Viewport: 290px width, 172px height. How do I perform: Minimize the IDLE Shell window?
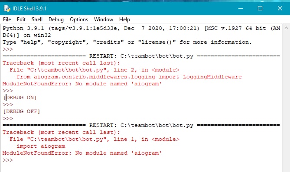[241, 8]
